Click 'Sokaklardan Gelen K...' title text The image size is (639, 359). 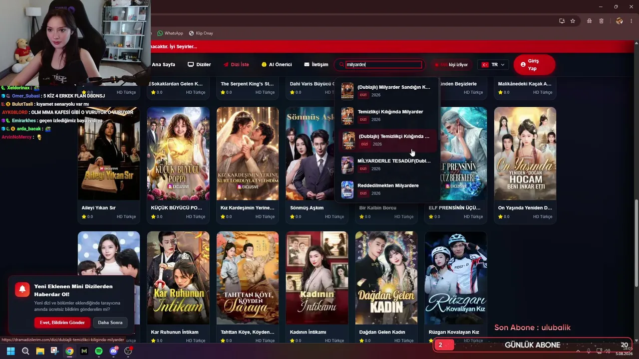[x=177, y=84]
